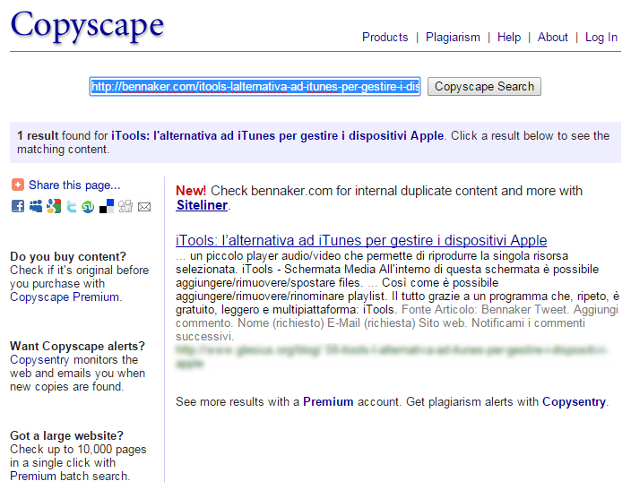Go to Log In

pyautogui.click(x=601, y=37)
